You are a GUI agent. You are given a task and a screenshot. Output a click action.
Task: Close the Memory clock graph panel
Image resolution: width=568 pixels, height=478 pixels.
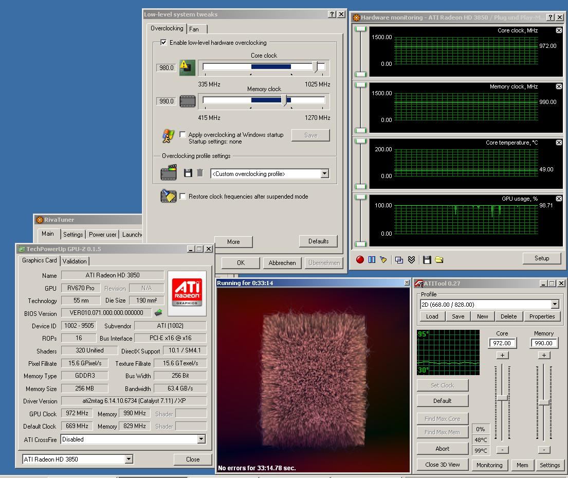tap(559, 86)
